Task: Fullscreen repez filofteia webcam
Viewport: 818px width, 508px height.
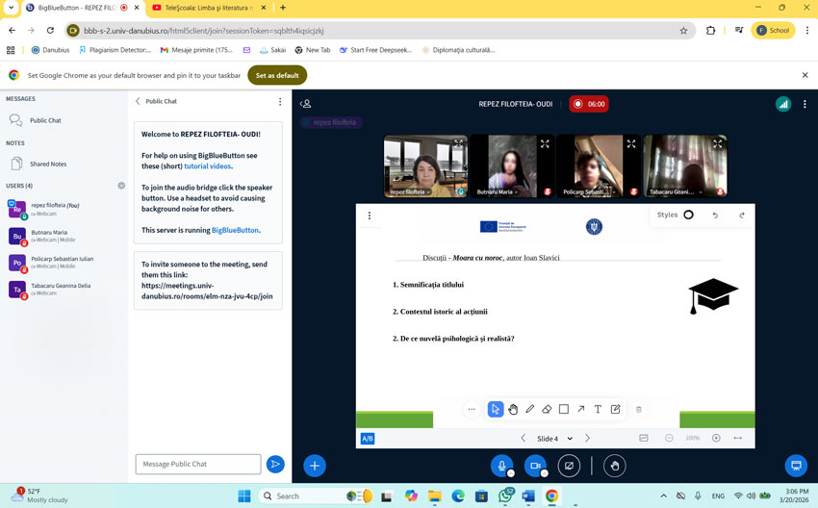Action: point(458,143)
